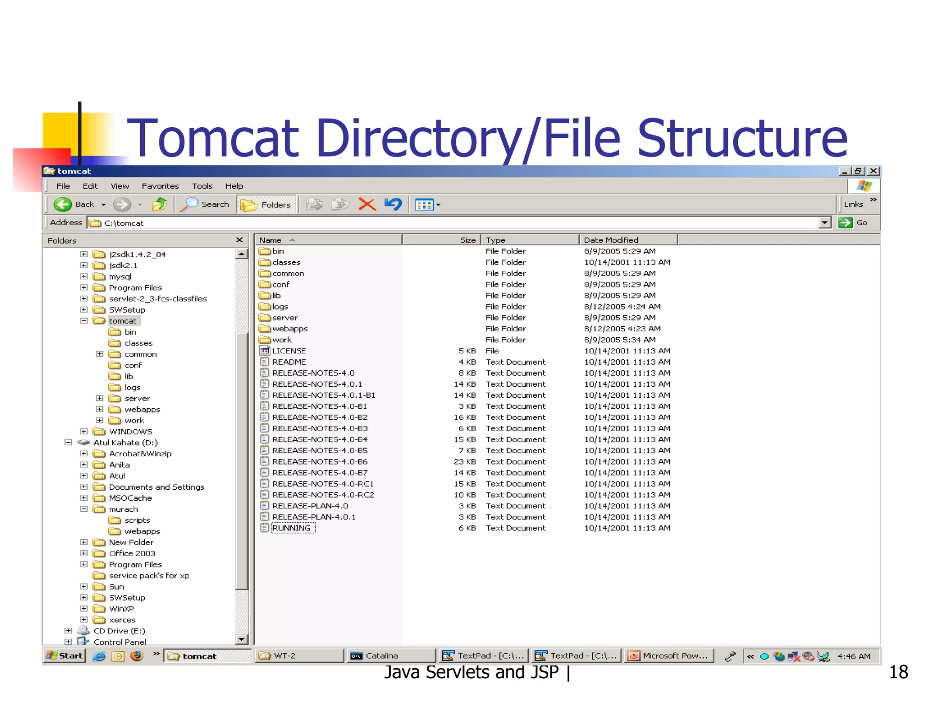Toggle the Folders pane button
This screenshot has height=703, width=938.
(x=266, y=205)
